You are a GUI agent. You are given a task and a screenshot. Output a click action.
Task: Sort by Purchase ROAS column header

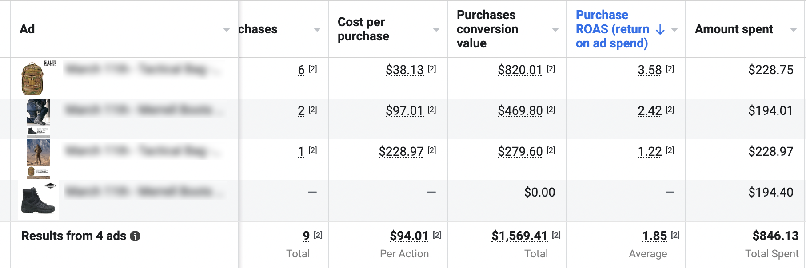pos(611,29)
